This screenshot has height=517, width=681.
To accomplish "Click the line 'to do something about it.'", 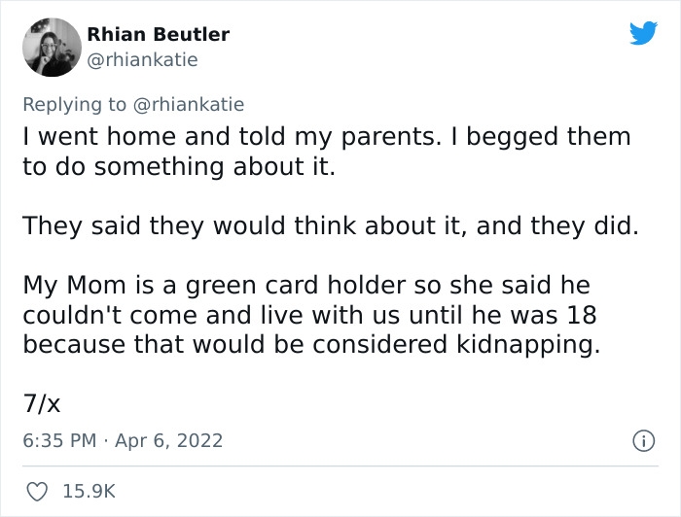I will click(178, 166).
